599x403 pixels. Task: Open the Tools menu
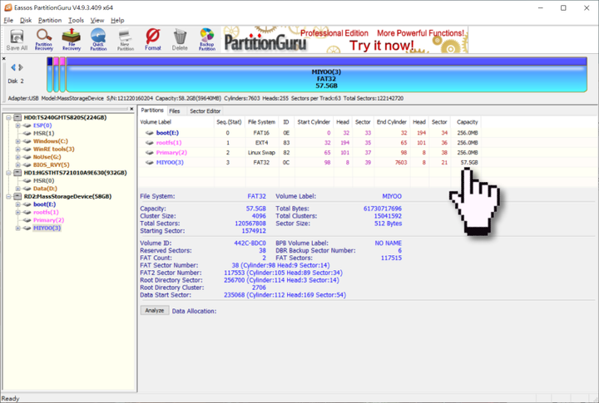pos(76,20)
